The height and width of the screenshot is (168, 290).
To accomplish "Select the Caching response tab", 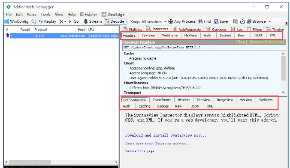I will click(145, 106).
